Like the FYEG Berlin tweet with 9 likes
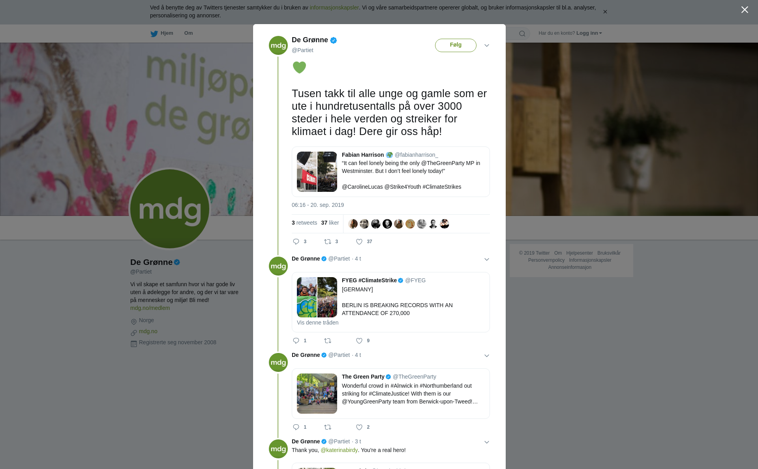This screenshot has height=469, width=758. [x=359, y=341]
